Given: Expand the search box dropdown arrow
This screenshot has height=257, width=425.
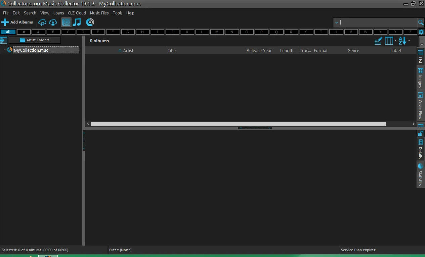Looking at the screenshot, I should tap(337, 23).
